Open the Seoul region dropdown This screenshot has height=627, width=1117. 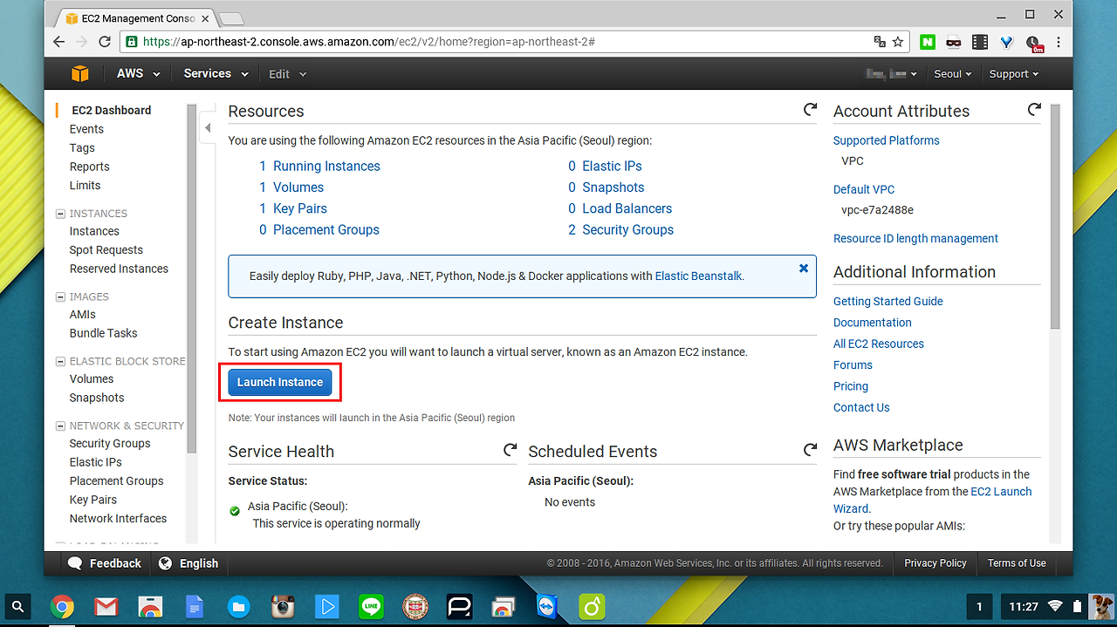[x=953, y=74]
